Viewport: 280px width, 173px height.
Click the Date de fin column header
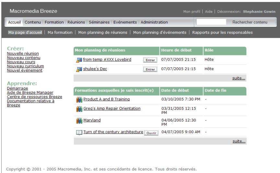[x=225, y=91]
